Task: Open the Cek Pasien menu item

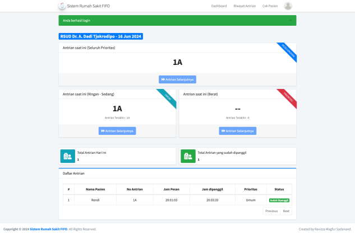Action: [270, 6]
